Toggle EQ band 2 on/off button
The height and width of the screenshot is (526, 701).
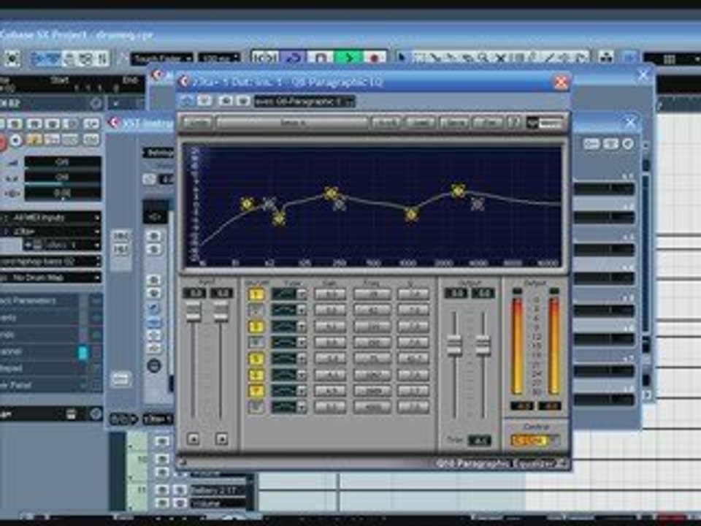pyautogui.click(x=256, y=310)
